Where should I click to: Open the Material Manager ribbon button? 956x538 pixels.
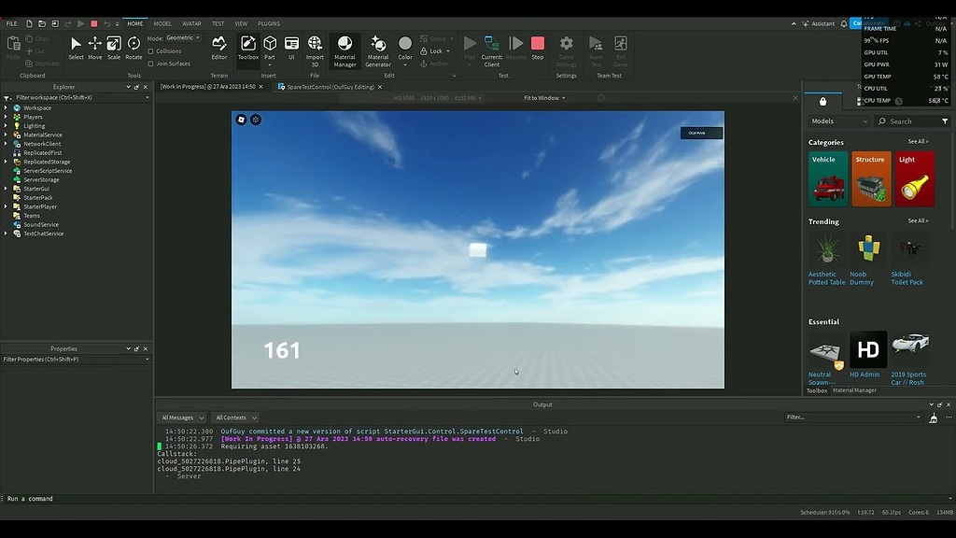(x=344, y=51)
